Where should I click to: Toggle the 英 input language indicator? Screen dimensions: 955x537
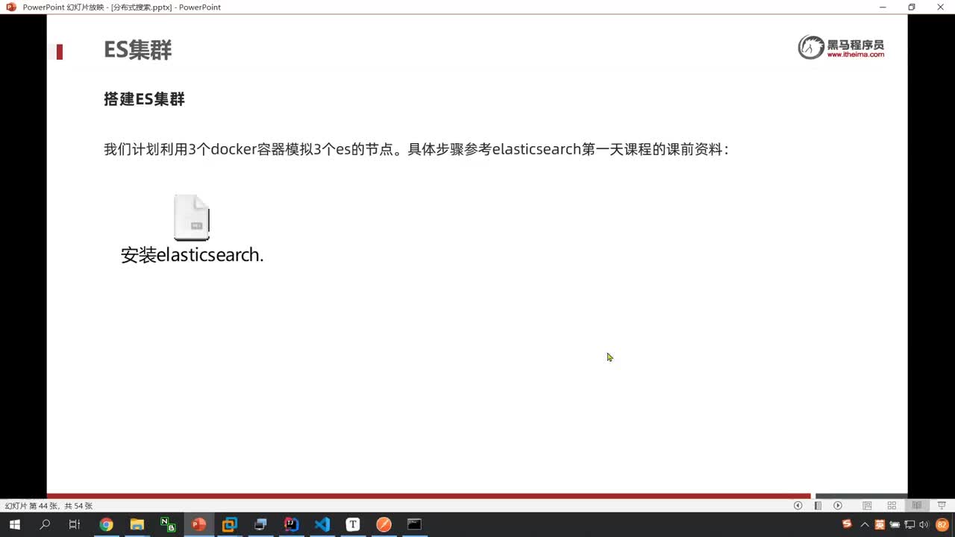pos(880,524)
